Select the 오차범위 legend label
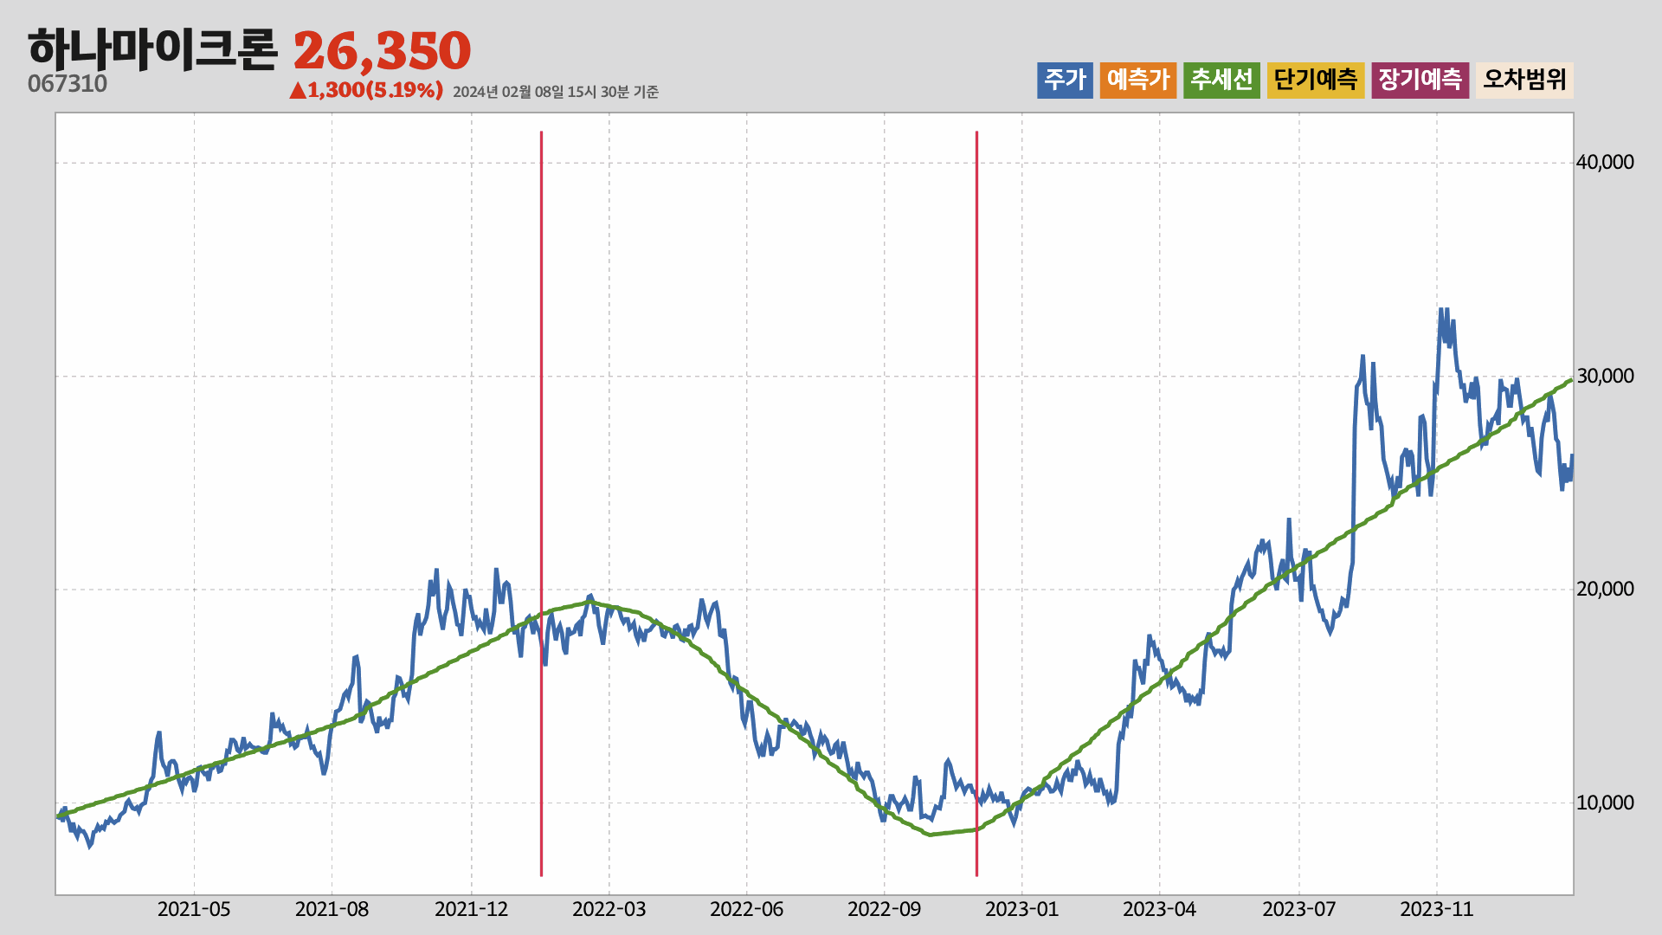 pyautogui.click(x=1525, y=80)
